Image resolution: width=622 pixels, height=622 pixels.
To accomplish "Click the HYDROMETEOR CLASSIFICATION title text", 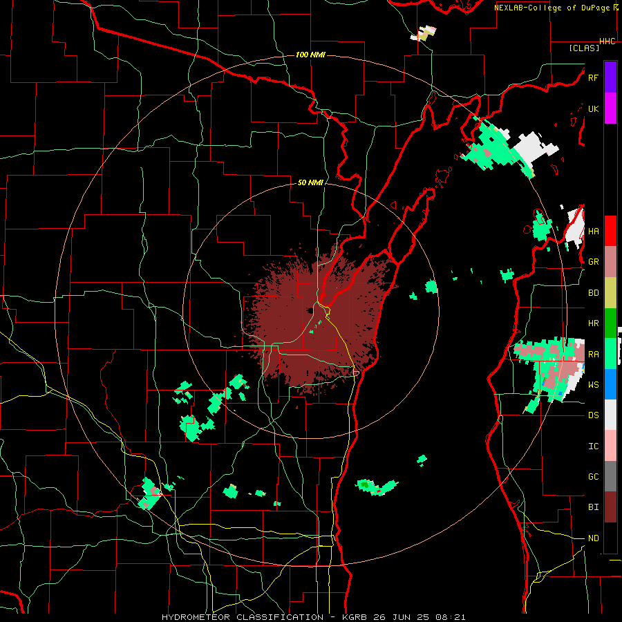I will (x=243, y=617).
